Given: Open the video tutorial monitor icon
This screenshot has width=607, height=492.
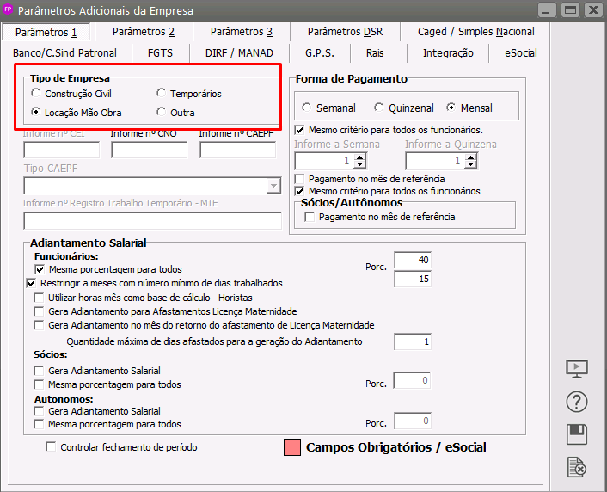Looking at the screenshot, I should (x=577, y=369).
